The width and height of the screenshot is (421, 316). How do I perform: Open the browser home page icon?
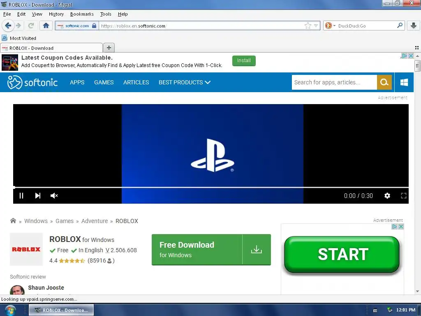pos(46,26)
